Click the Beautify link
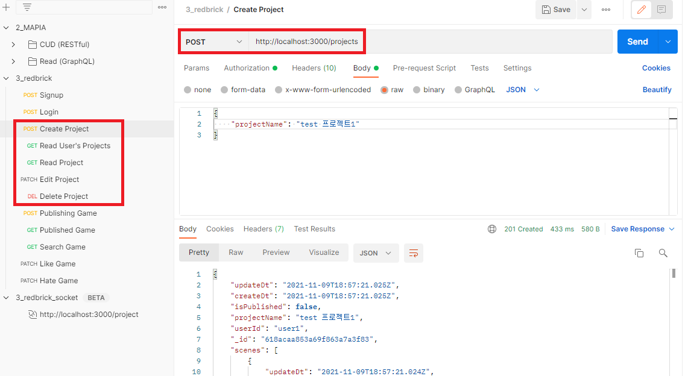Screen dimensions: 688x376 657,89
